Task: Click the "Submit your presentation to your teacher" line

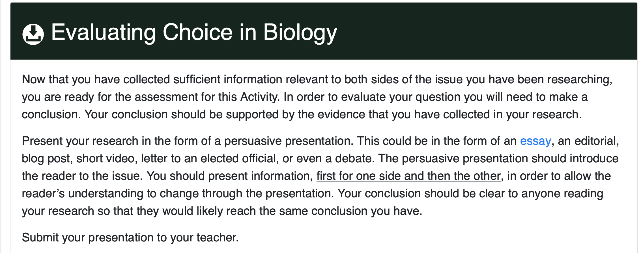Action: tap(130, 237)
